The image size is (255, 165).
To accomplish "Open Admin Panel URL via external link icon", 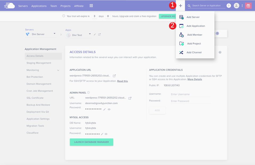I will (130, 98).
